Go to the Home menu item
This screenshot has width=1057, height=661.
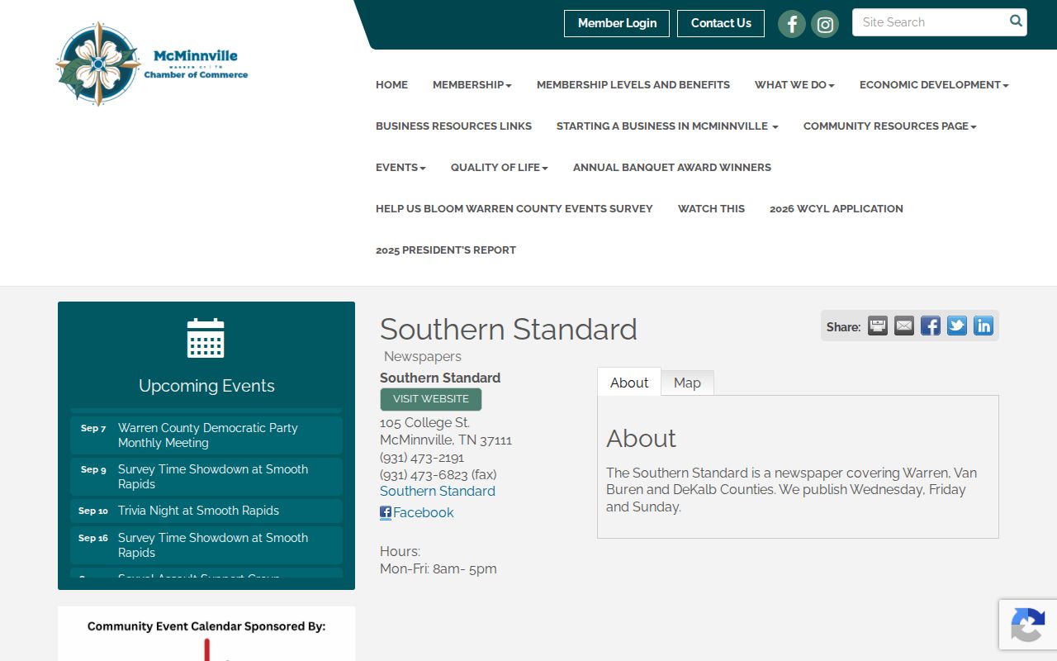391,84
